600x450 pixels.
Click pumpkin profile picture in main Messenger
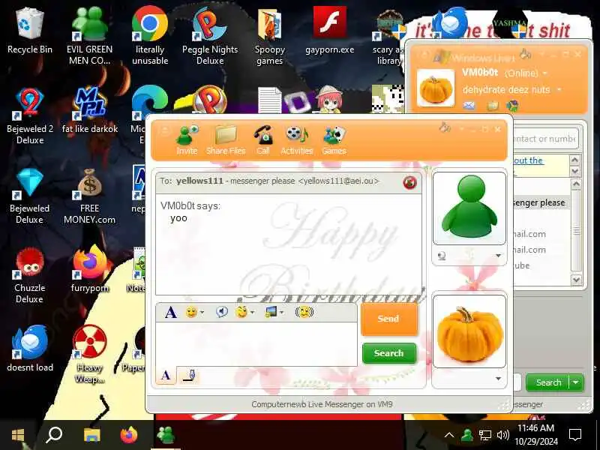click(436, 88)
